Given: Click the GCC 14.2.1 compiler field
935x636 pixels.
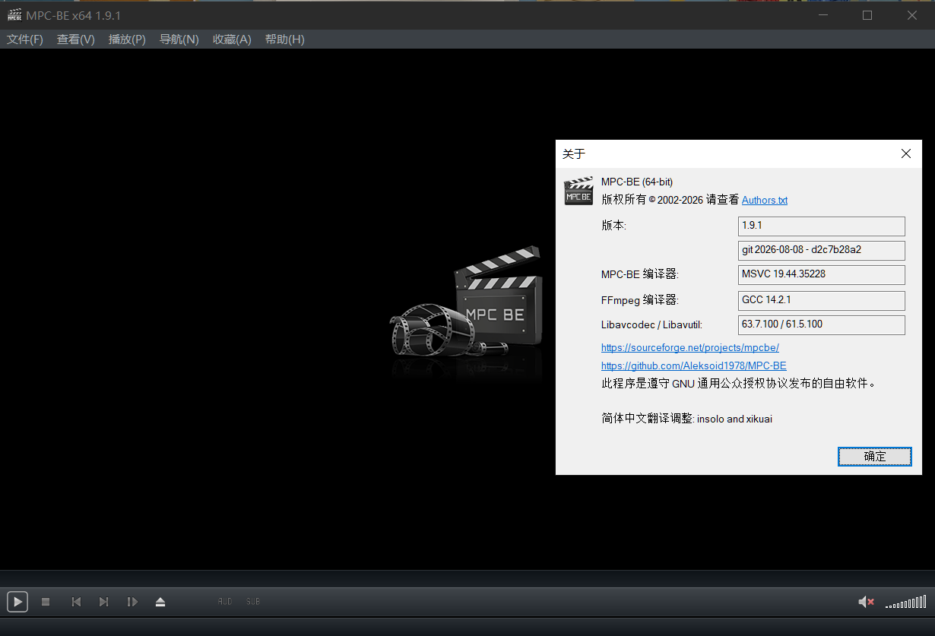Looking at the screenshot, I should pyautogui.click(x=822, y=301).
